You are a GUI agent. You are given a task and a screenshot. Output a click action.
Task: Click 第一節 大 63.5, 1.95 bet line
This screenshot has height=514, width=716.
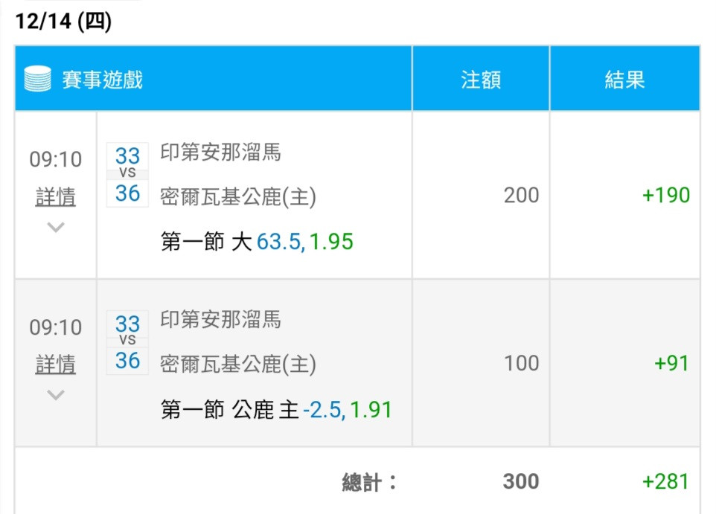257,241
